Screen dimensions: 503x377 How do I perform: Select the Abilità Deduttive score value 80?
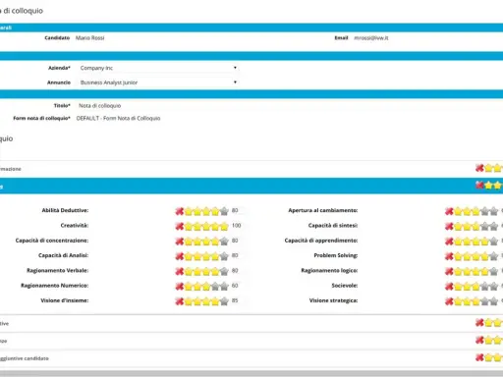coord(235,210)
